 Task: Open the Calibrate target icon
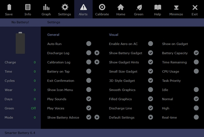pos(102,7)
